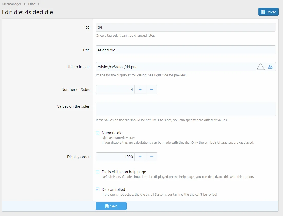
Task: Select the Number of Sides value field
Action: coord(115,90)
